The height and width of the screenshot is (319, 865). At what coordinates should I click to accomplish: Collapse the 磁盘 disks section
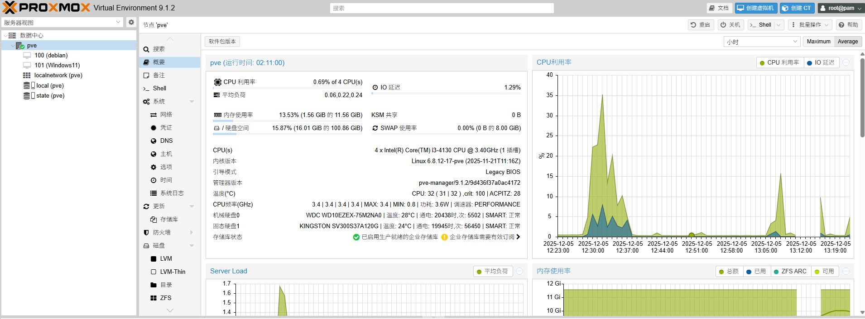click(192, 245)
